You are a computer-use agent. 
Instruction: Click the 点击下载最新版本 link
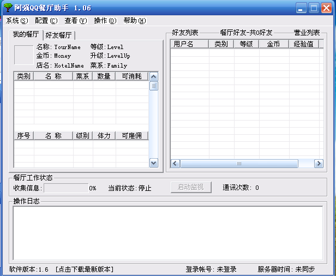click(85, 269)
